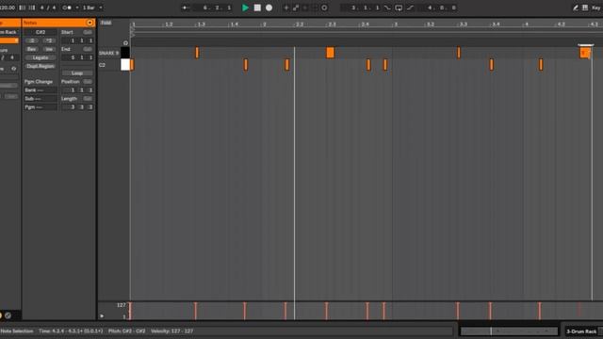Toggle the Automation Arm icon
The height and width of the screenshot is (339, 603).
click(x=296, y=8)
